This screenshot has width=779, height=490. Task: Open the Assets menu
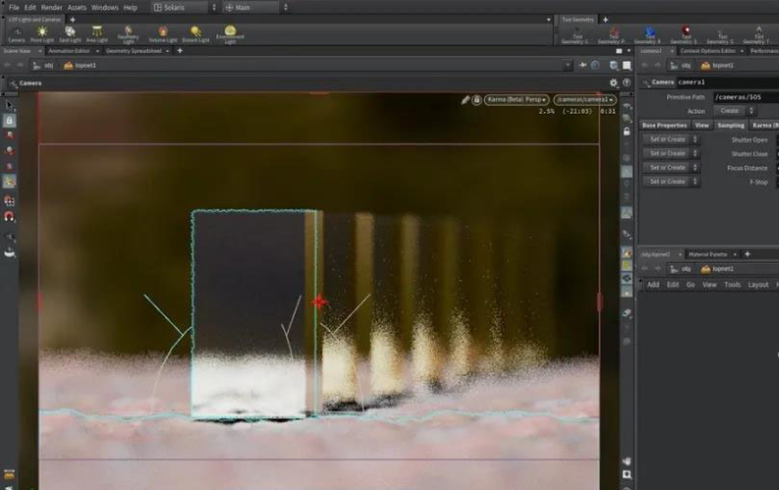(77, 8)
